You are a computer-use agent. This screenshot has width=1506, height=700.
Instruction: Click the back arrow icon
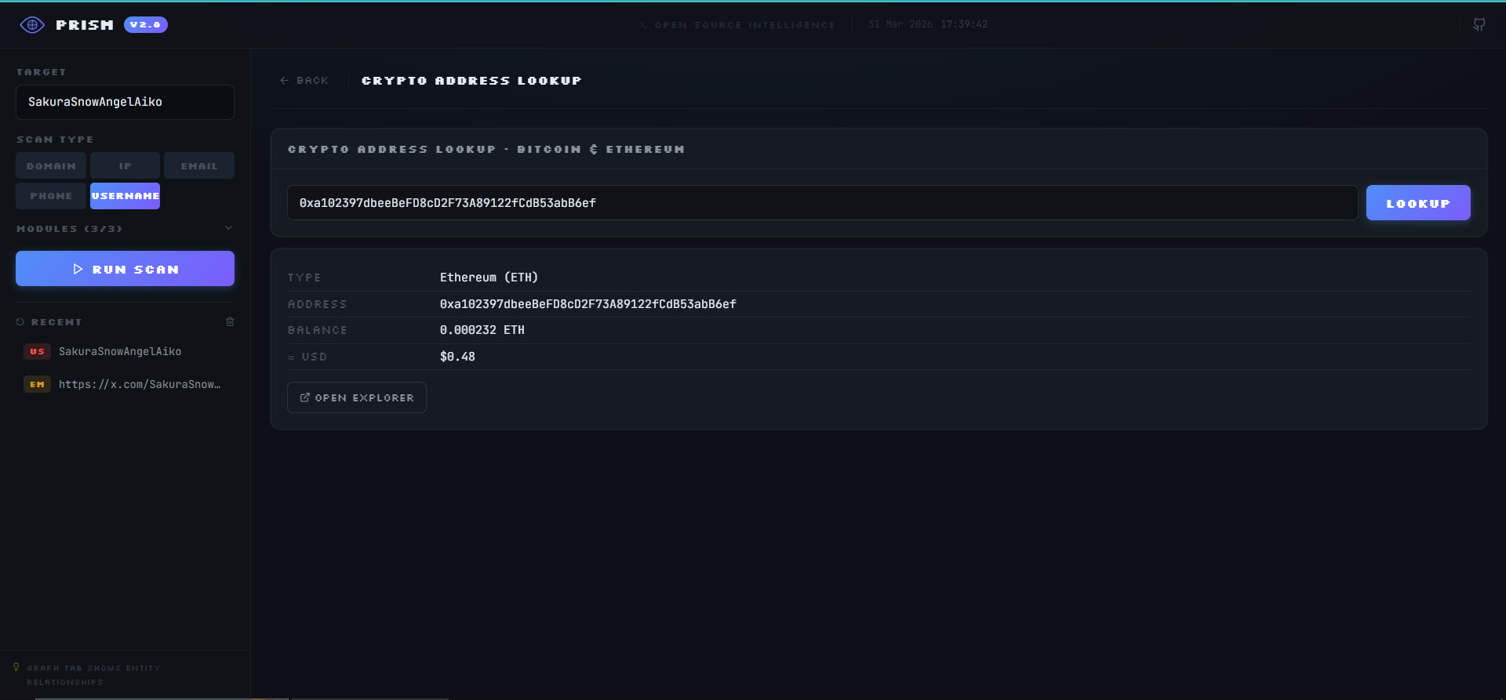point(284,81)
